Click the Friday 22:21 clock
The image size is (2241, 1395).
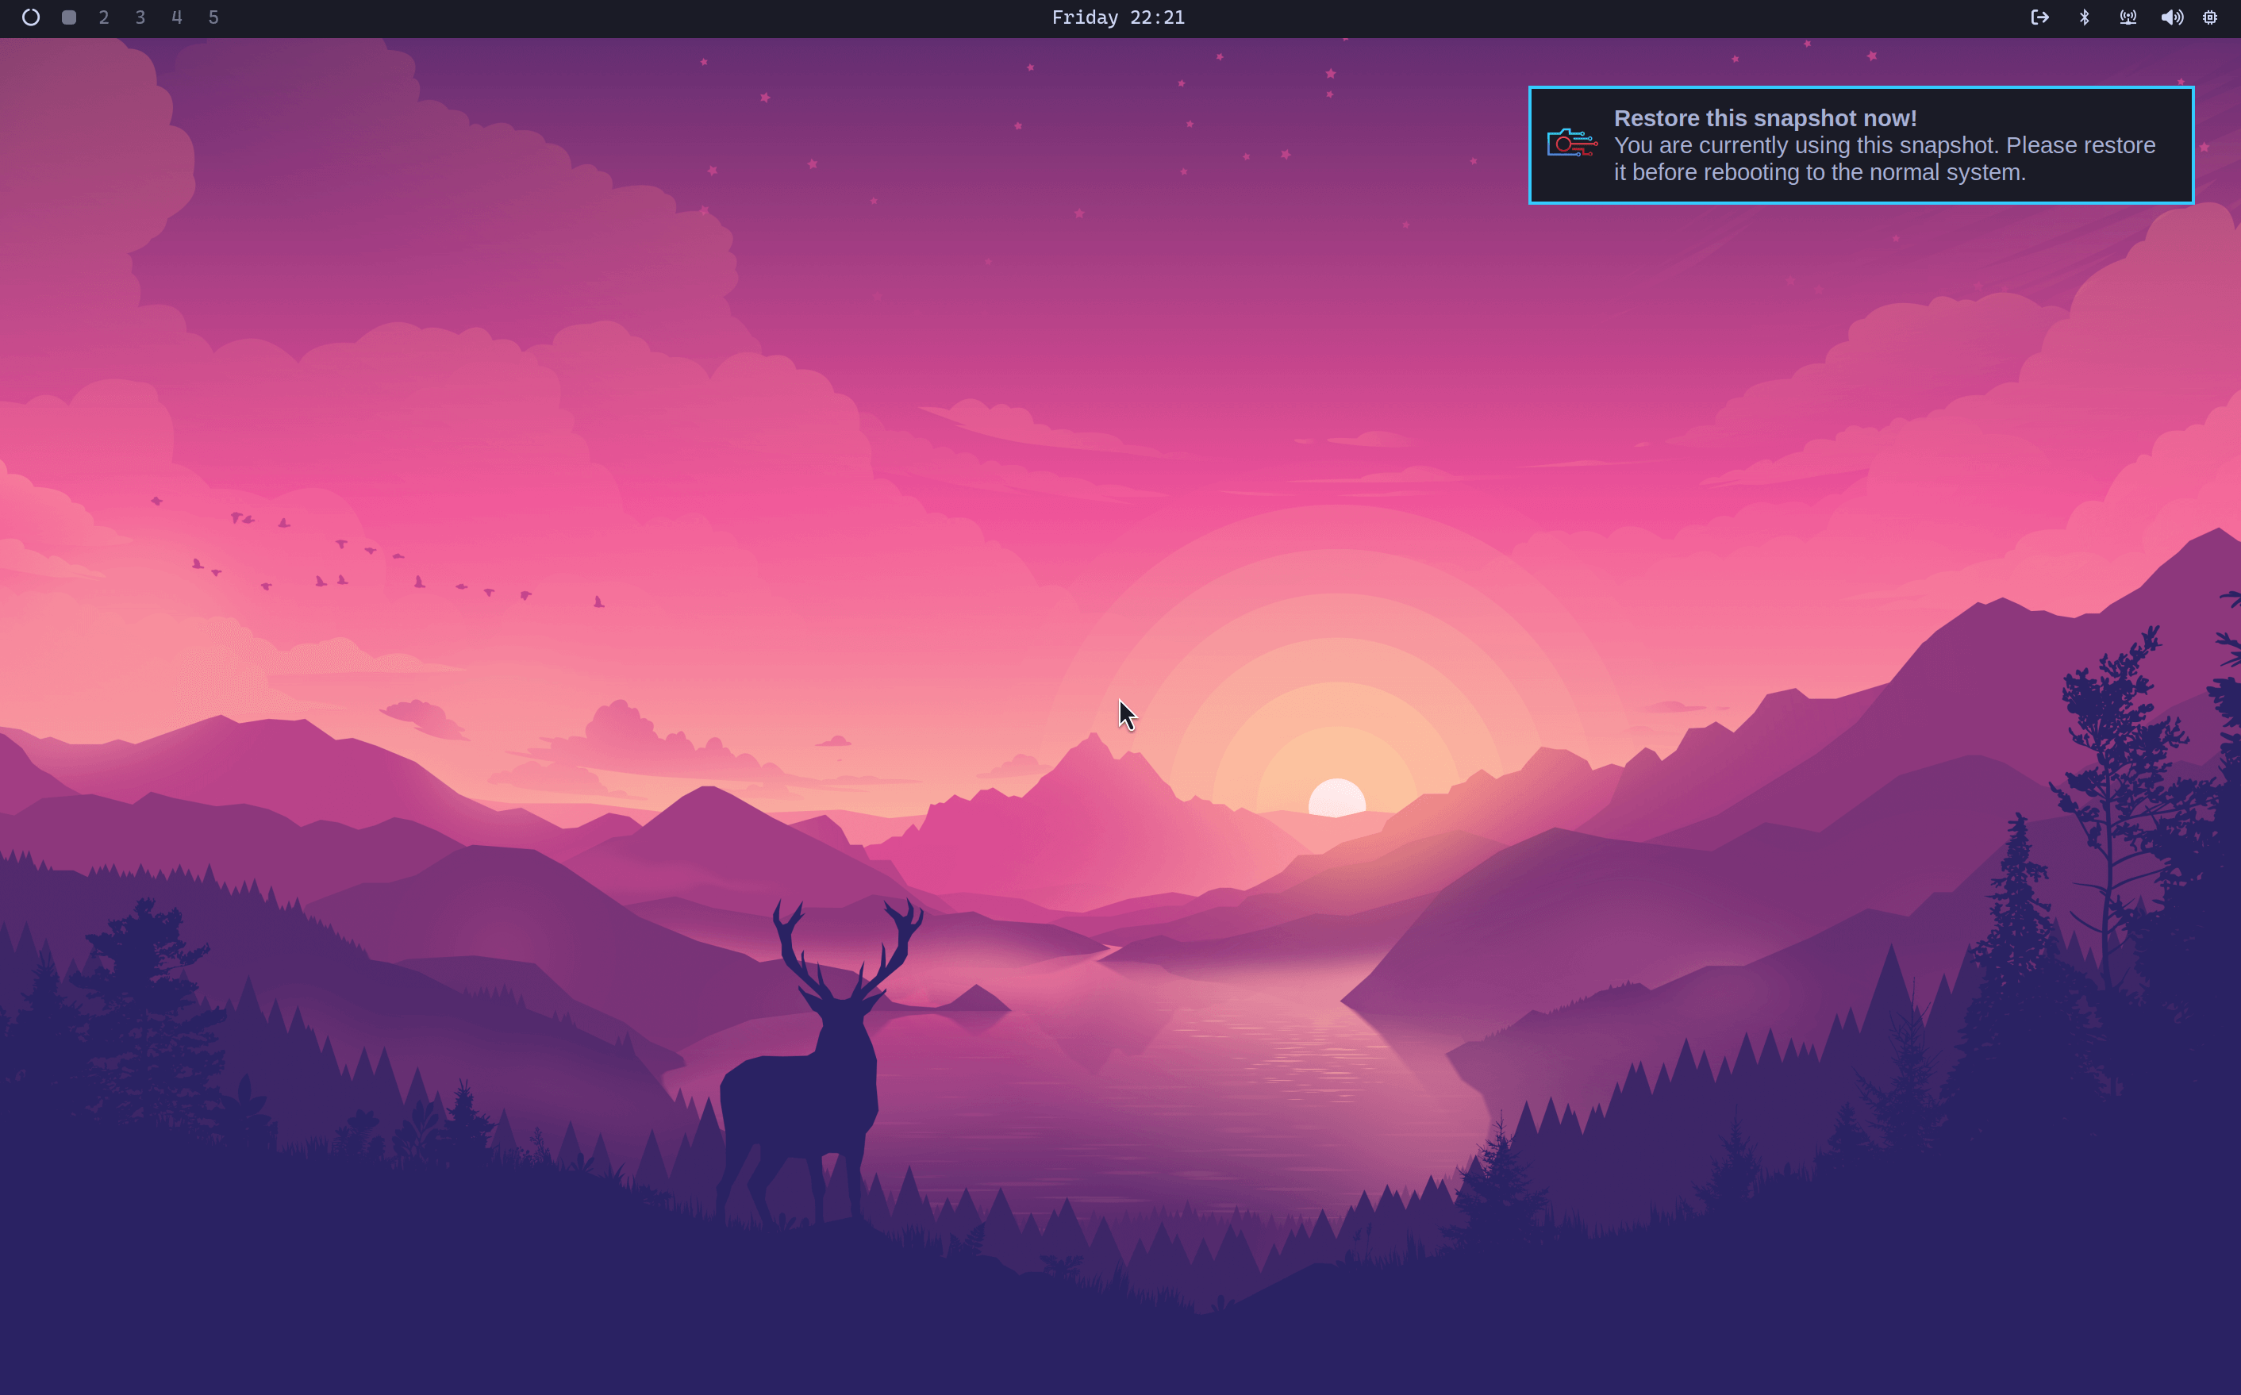pos(1117,17)
